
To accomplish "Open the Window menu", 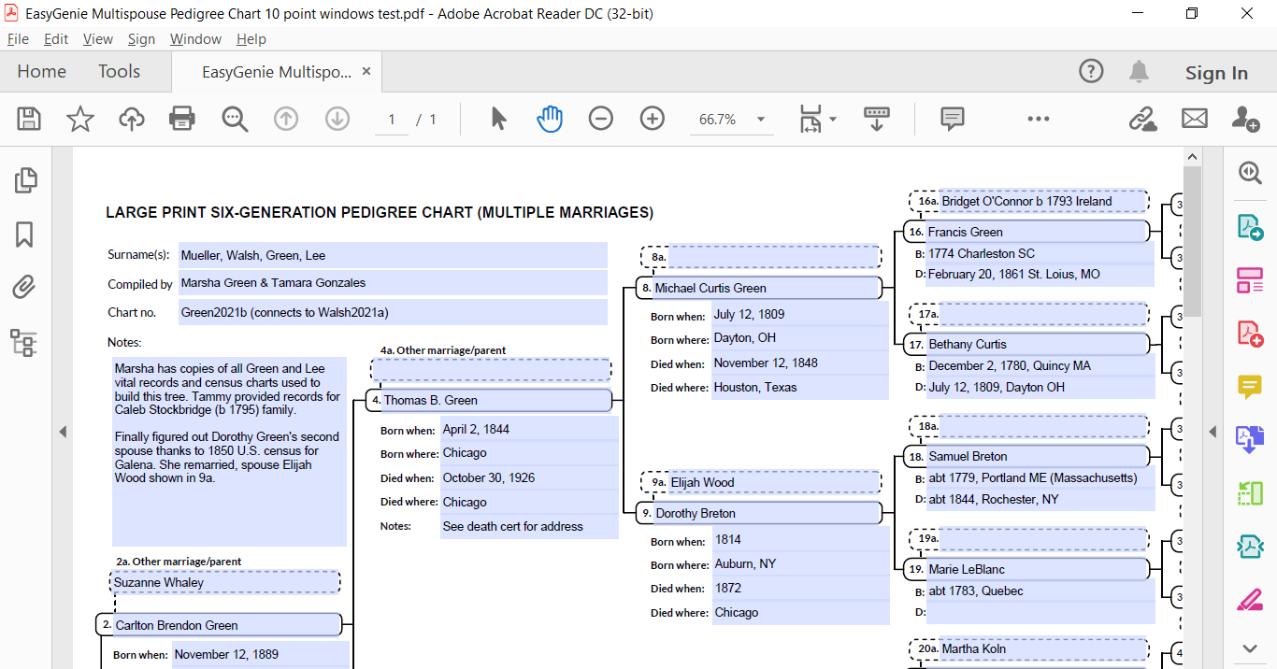I will pyautogui.click(x=195, y=39).
